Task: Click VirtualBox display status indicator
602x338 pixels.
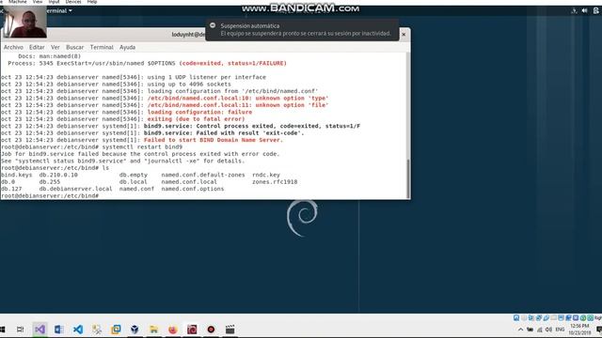Action: [x=561, y=317]
